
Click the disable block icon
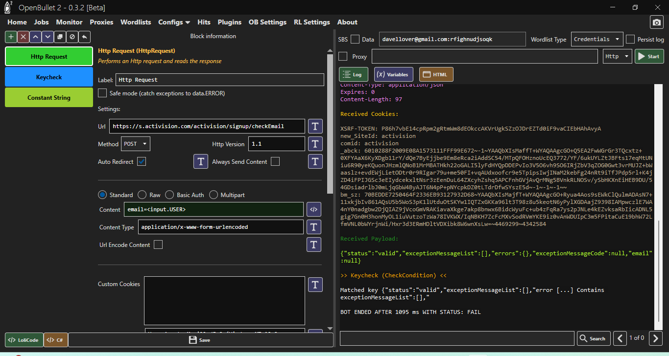[x=72, y=37]
